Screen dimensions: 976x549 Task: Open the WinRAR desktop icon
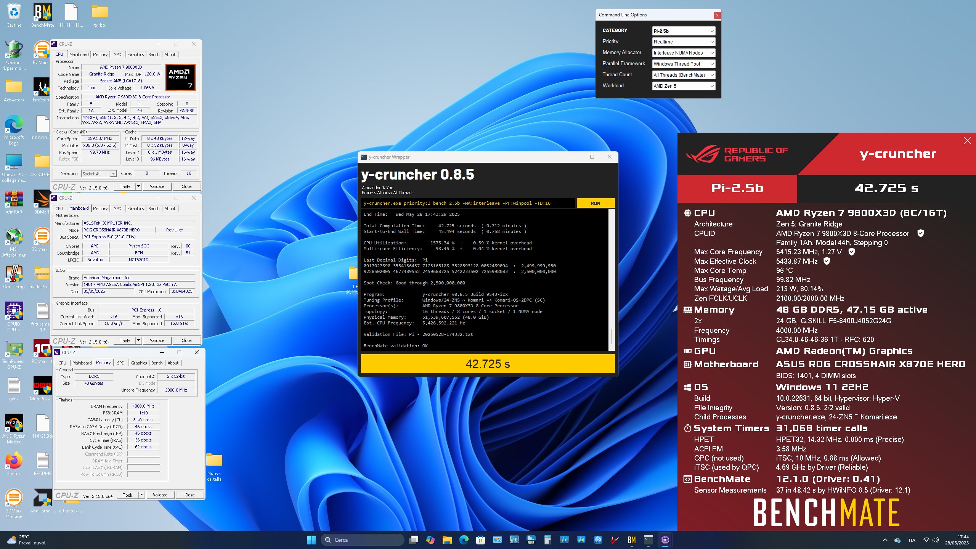point(14,202)
